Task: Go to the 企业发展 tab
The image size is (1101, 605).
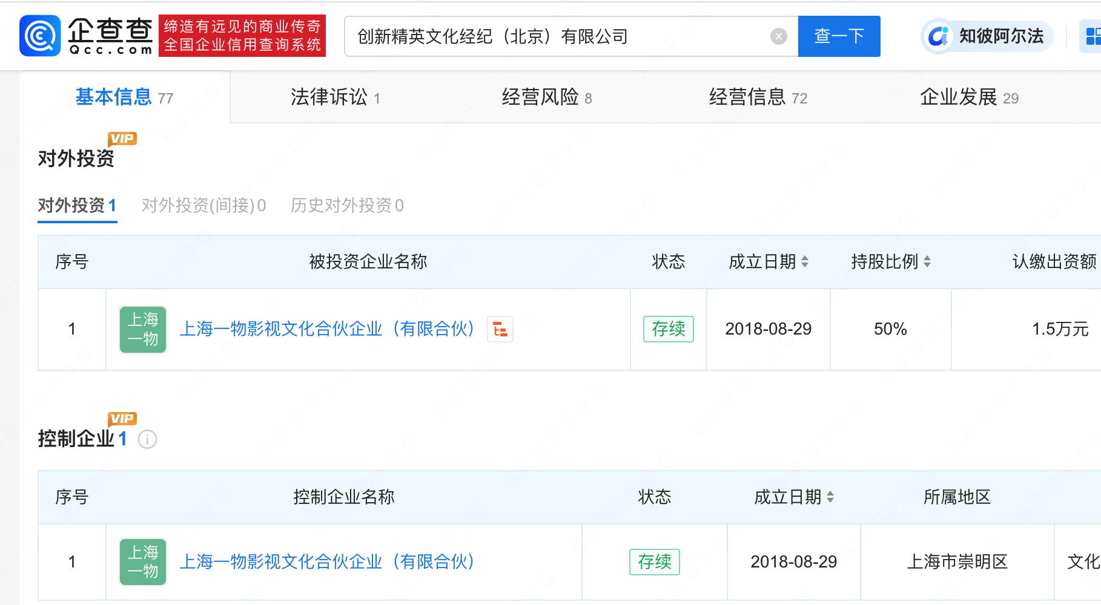Action: click(969, 97)
